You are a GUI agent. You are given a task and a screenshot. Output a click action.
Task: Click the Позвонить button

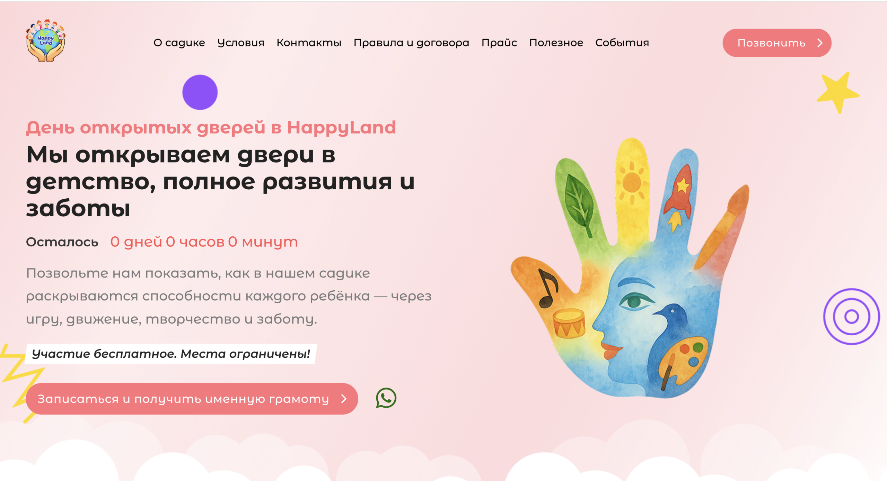click(x=777, y=43)
